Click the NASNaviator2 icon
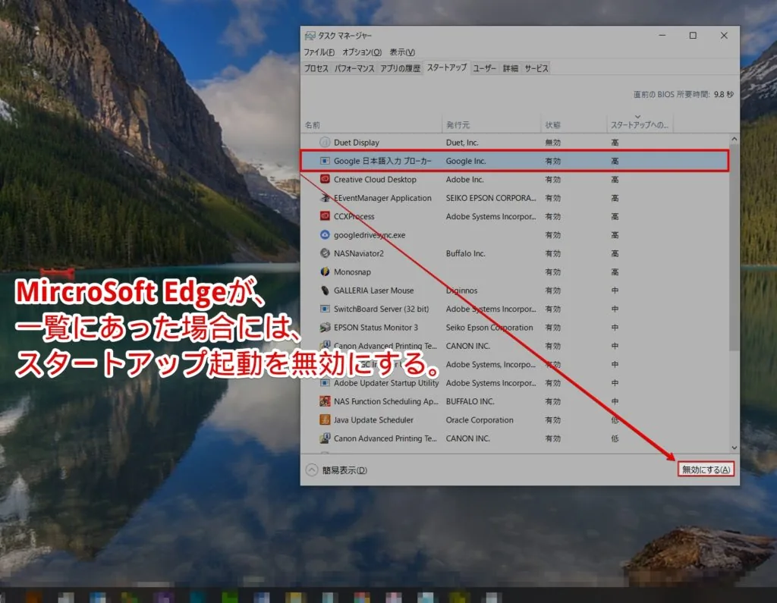This screenshot has height=603, width=777. pos(325,253)
